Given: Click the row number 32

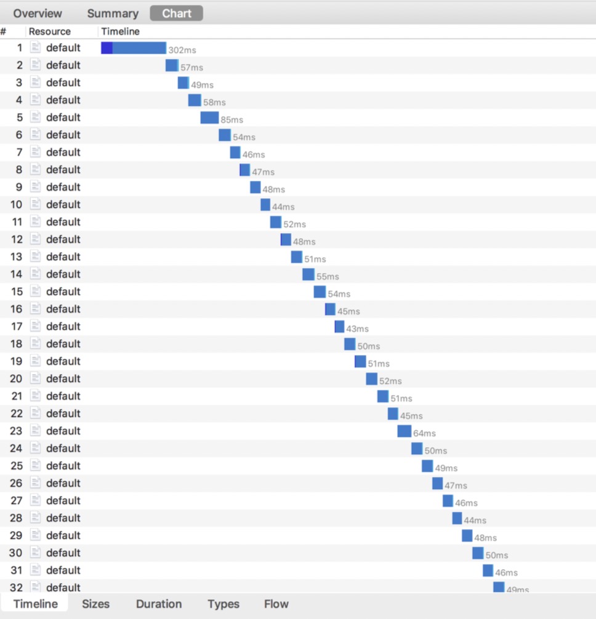Looking at the screenshot, I should pos(16,588).
